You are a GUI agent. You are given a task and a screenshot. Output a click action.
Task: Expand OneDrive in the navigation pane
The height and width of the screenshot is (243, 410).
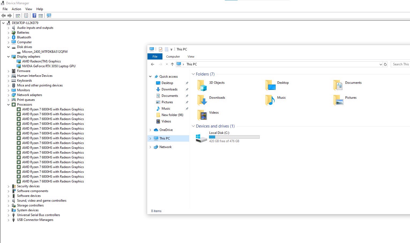150,130
